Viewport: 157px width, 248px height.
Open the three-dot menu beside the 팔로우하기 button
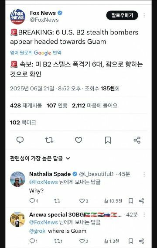coord(144,15)
